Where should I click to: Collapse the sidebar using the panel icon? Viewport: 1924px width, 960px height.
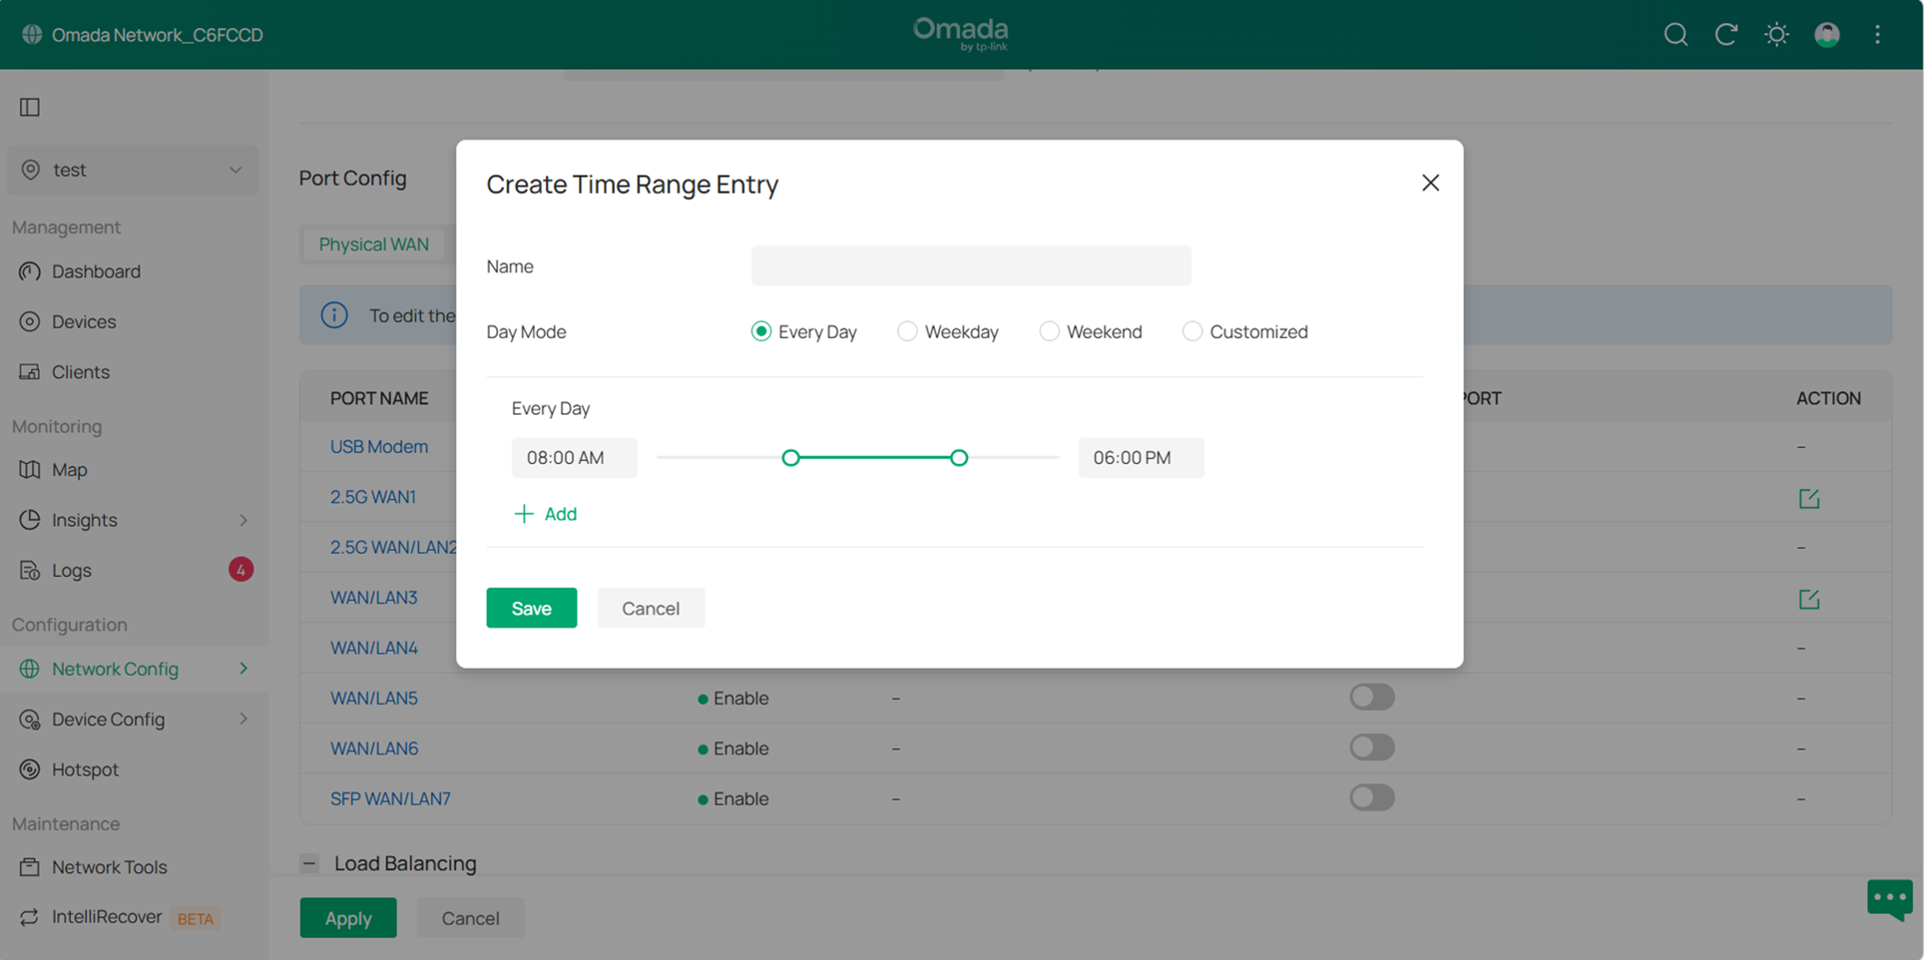point(29,108)
